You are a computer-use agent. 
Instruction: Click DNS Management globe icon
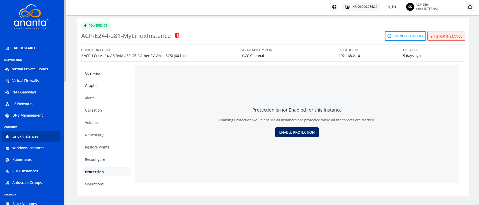click(7, 116)
